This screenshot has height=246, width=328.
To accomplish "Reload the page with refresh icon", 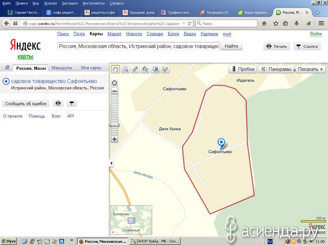I will pyautogui.click(x=190, y=24).
